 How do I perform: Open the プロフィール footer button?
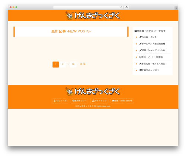60,101
